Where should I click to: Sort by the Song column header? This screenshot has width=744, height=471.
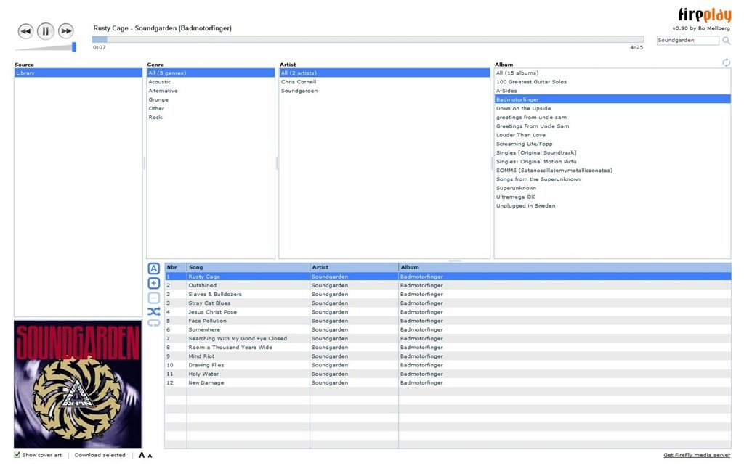tap(248, 267)
